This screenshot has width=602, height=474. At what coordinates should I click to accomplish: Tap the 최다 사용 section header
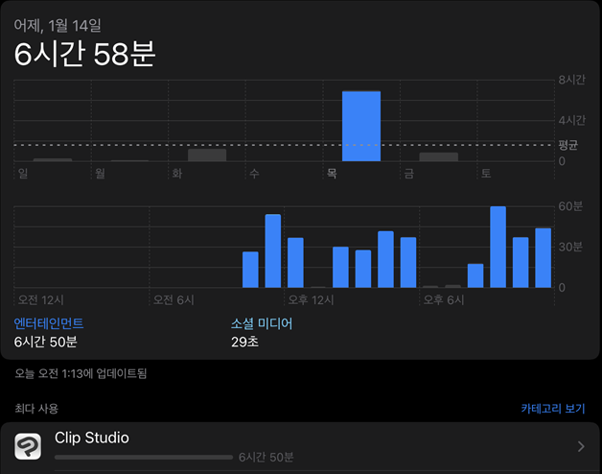click(36, 408)
